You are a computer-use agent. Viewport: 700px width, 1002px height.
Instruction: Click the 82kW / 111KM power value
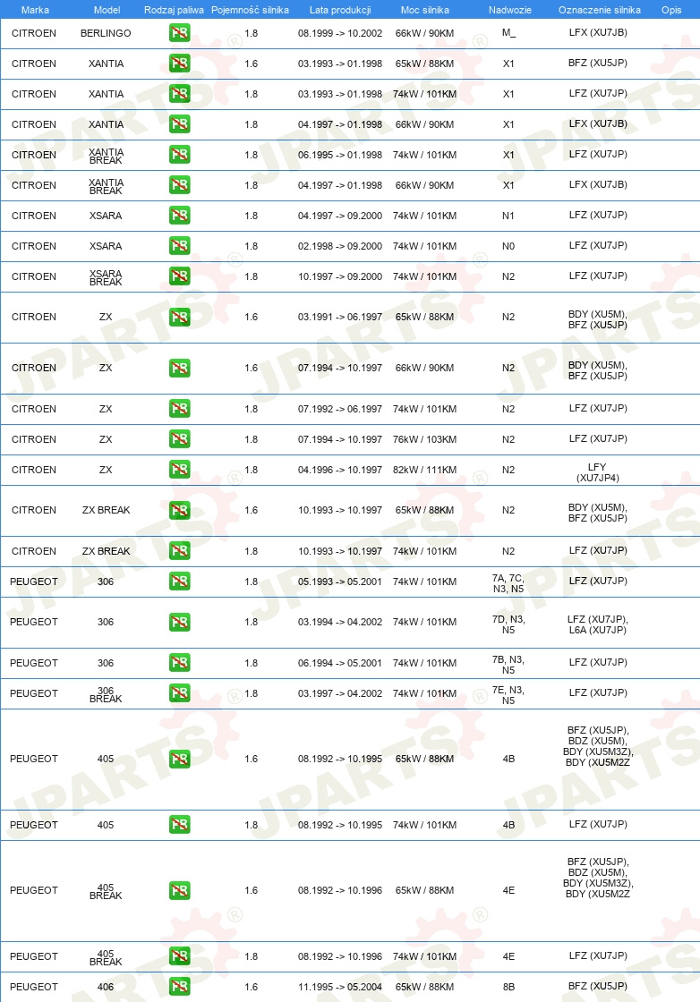(424, 470)
